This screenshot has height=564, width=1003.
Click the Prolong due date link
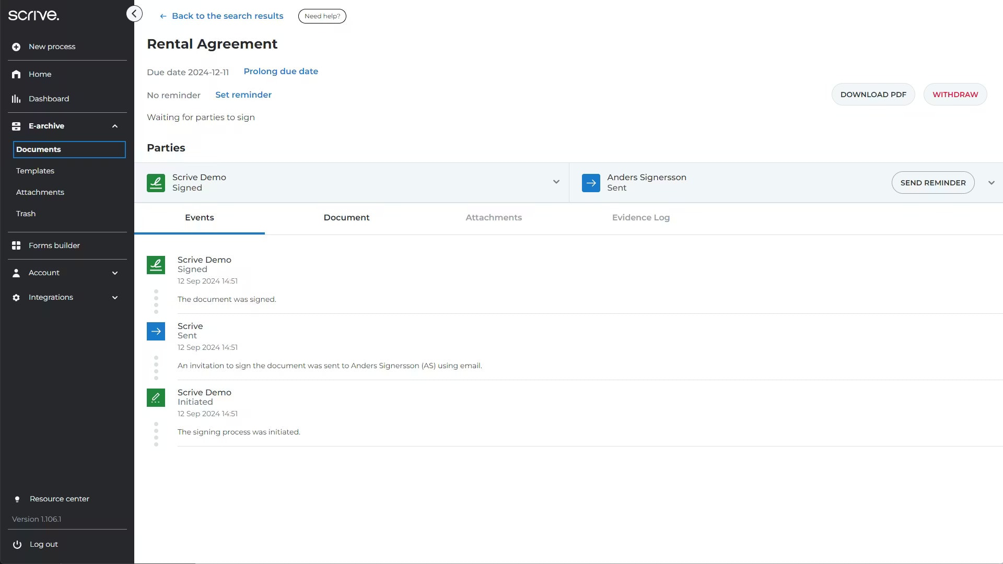(281, 72)
